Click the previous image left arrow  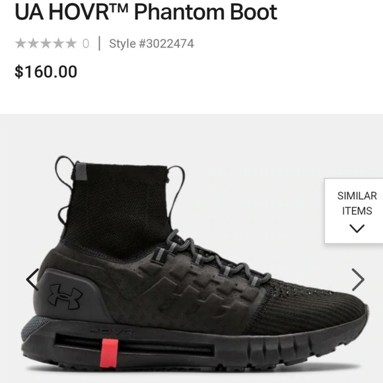(x=32, y=280)
